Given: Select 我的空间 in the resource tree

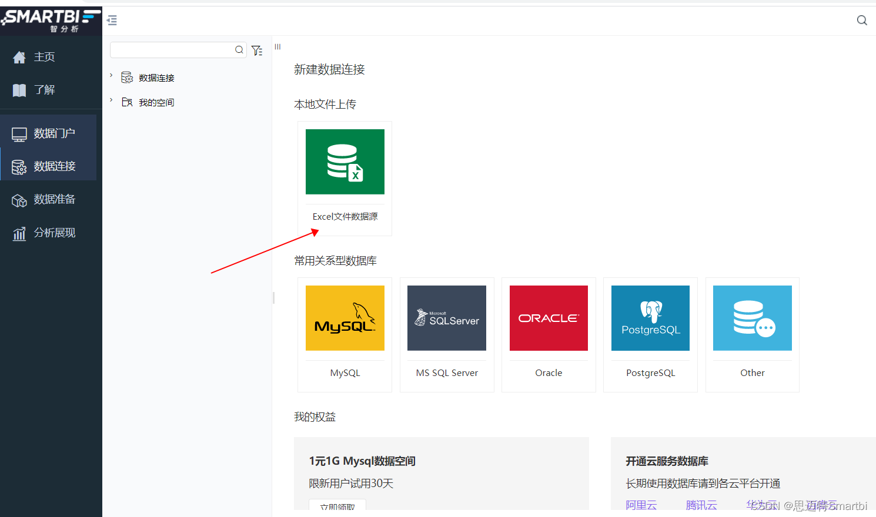Looking at the screenshot, I should point(156,102).
